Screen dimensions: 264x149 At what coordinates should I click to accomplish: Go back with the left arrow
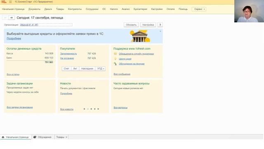(x=5, y=17)
